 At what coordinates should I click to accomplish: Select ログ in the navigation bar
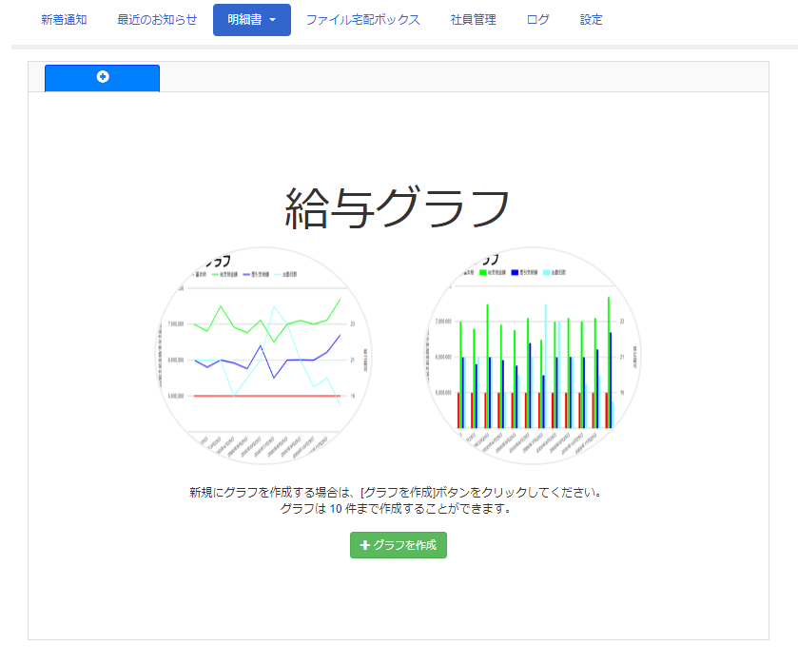[x=537, y=19]
